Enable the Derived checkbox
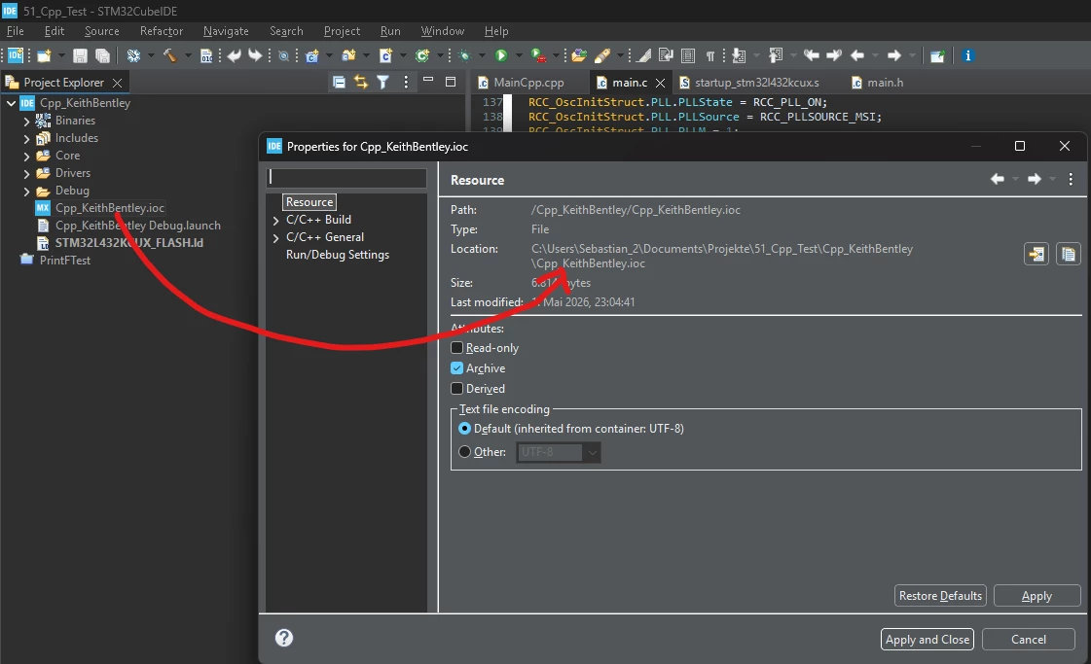 pyautogui.click(x=457, y=389)
